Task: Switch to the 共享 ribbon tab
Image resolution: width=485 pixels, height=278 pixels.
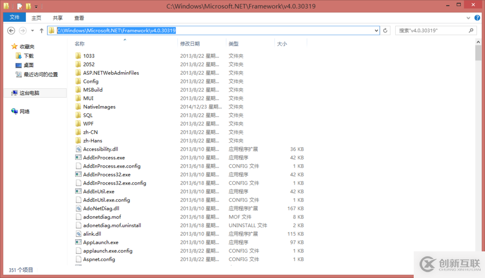Action: coord(58,18)
